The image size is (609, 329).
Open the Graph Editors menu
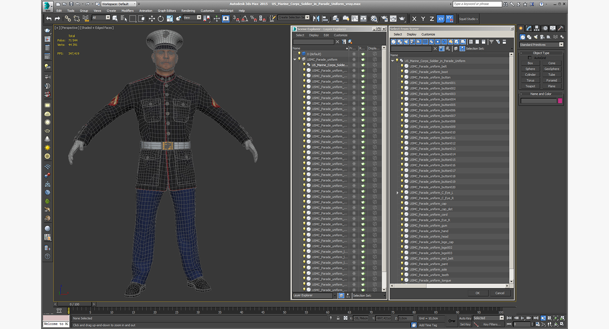[167, 11]
